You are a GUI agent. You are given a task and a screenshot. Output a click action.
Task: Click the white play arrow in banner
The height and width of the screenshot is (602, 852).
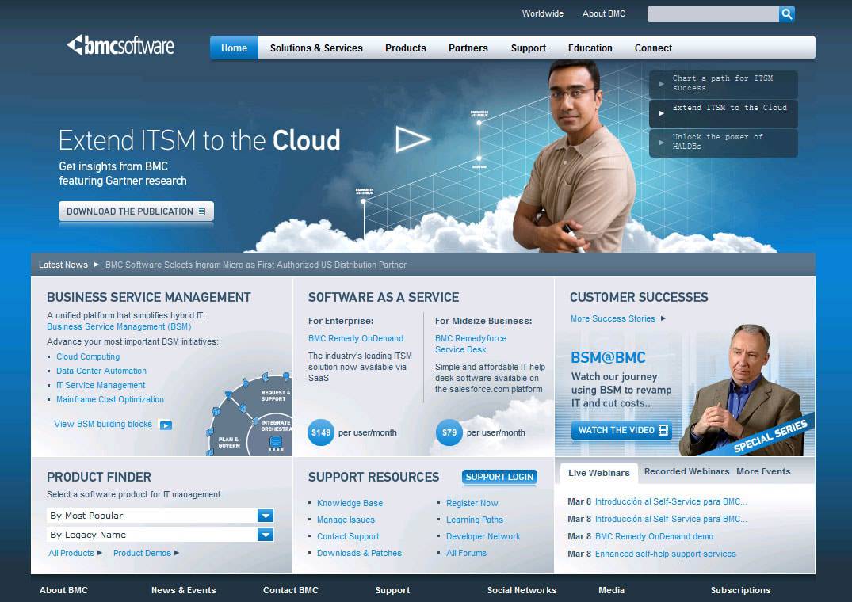412,139
